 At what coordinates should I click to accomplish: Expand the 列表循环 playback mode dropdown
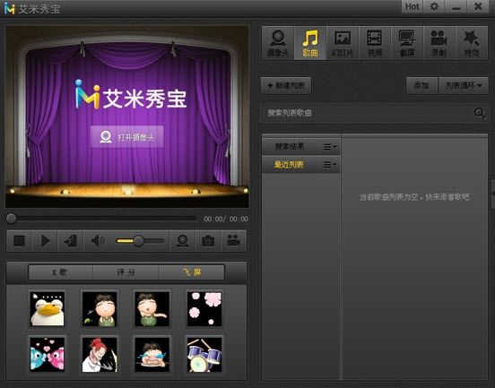(464, 85)
